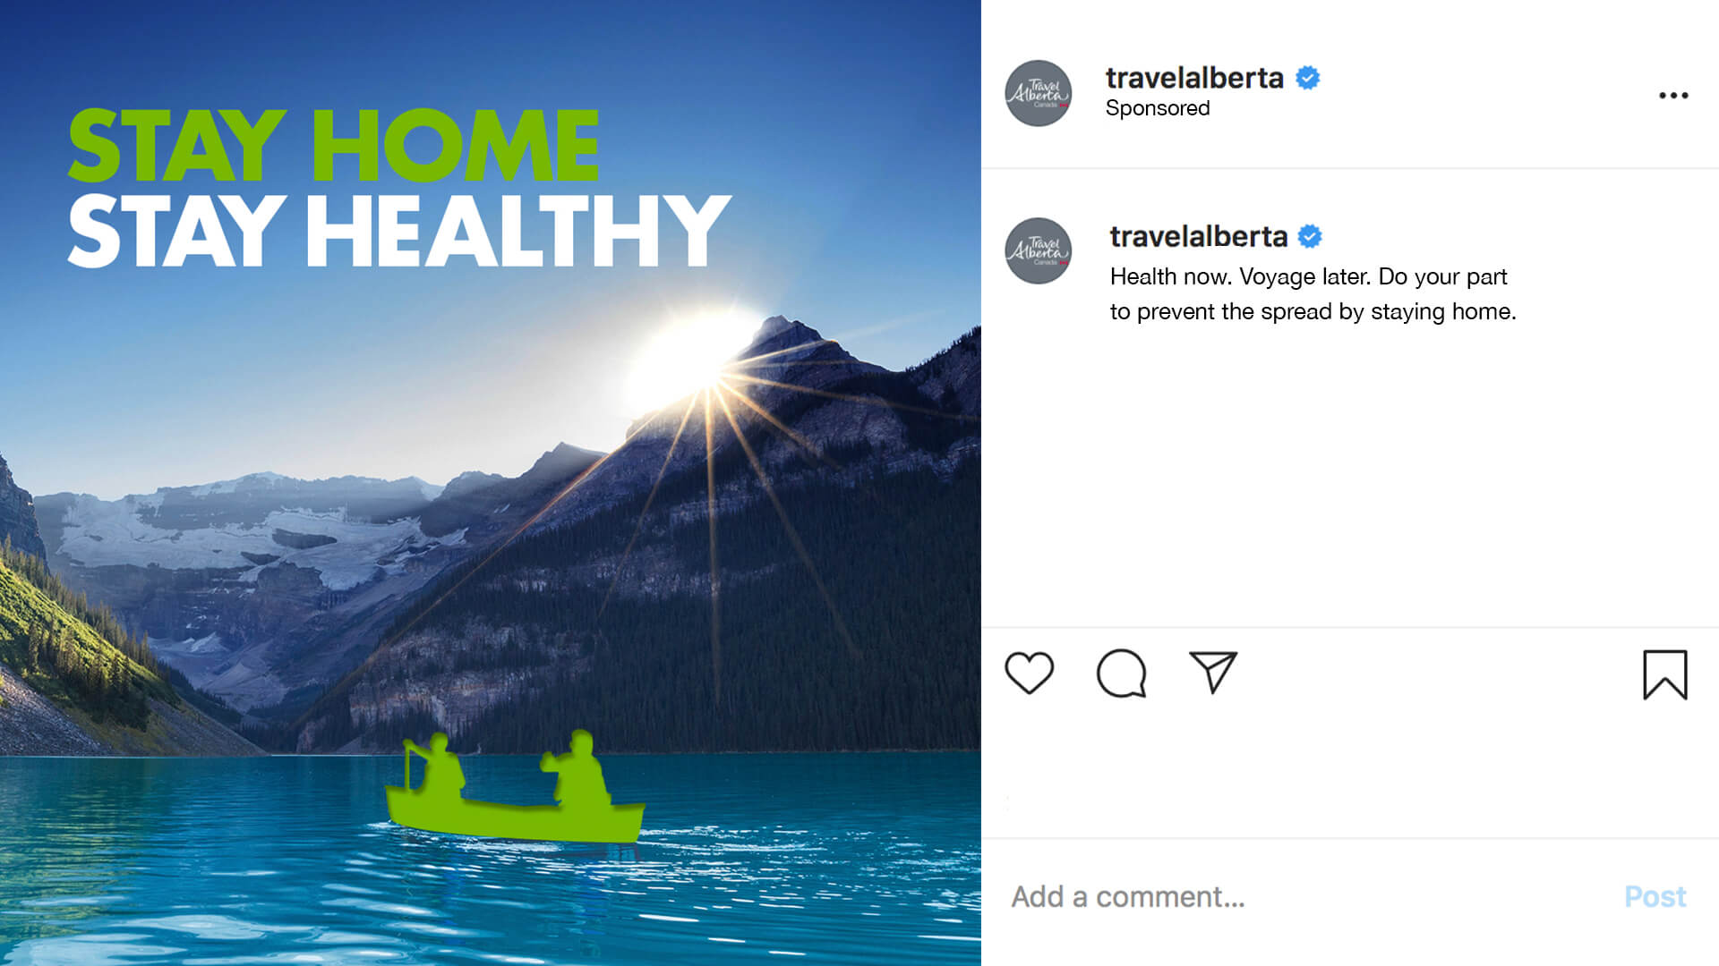This screenshot has width=1719, height=966.
Task: Open the three-dot more options menu
Action: point(1673,95)
